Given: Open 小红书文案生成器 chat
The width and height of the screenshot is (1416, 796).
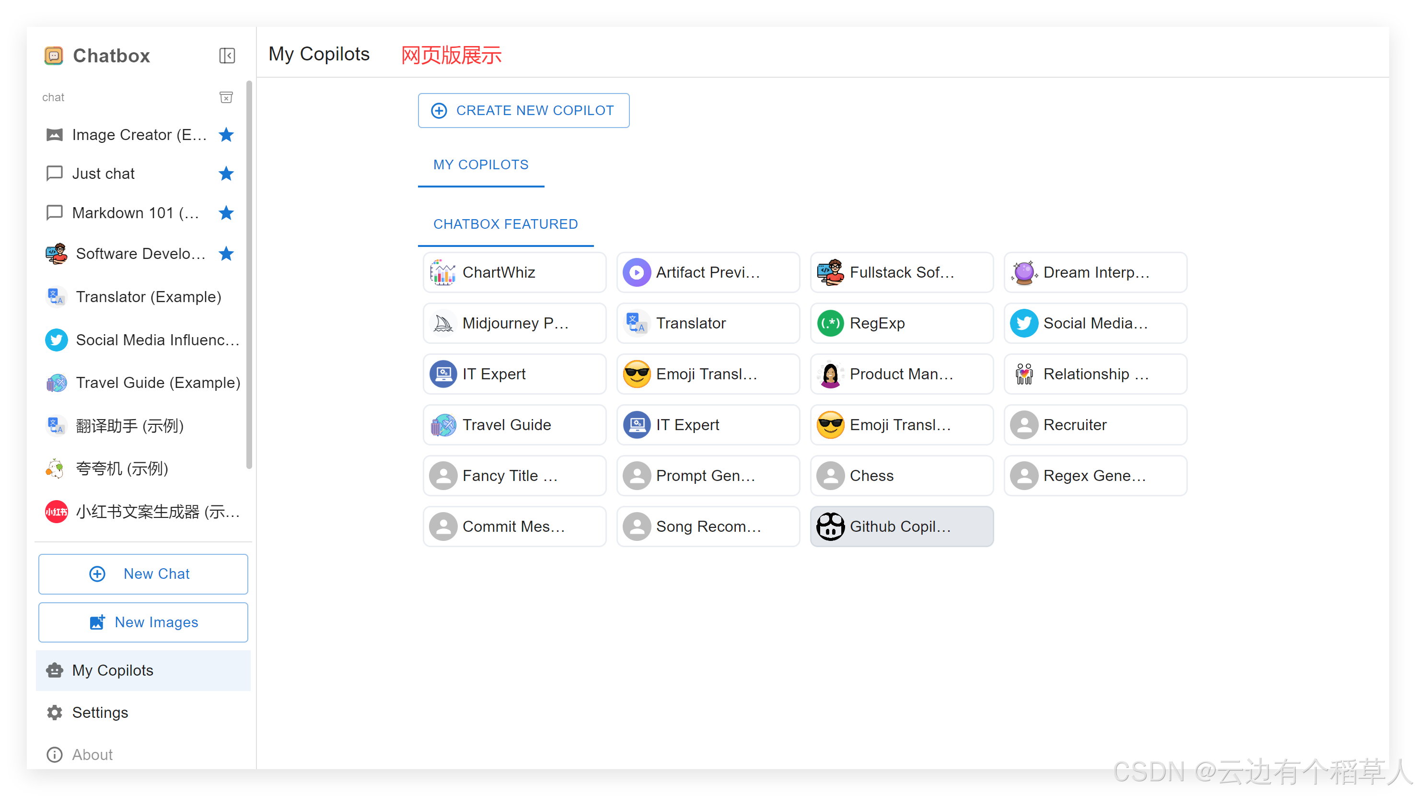Looking at the screenshot, I should (142, 512).
